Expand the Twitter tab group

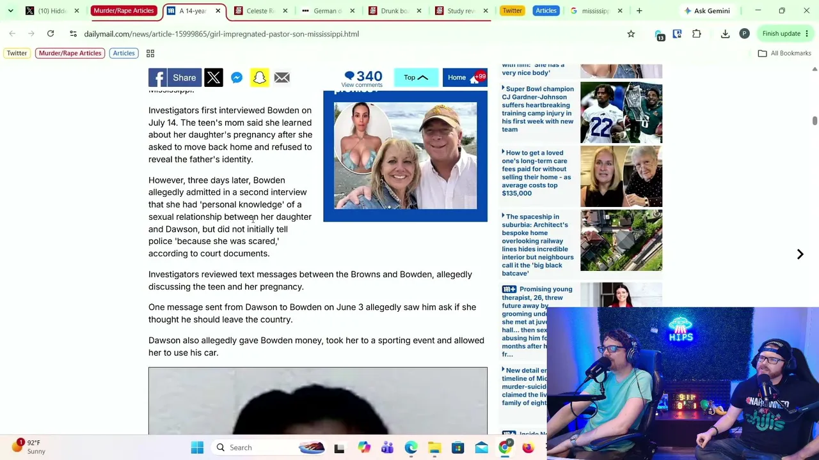tap(512, 11)
